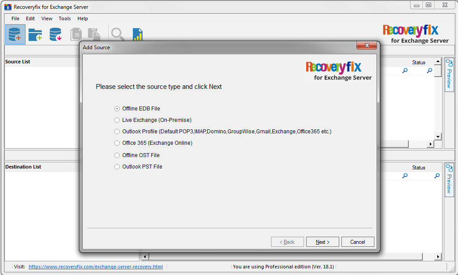Click the Source List scroll down arrow
The width and height of the screenshot is (458, 275).
[x=438, y=136]
